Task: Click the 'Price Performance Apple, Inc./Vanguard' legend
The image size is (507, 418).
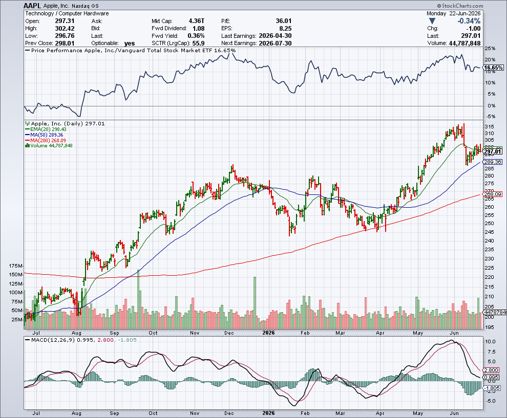Action: (x=130, y=50)
